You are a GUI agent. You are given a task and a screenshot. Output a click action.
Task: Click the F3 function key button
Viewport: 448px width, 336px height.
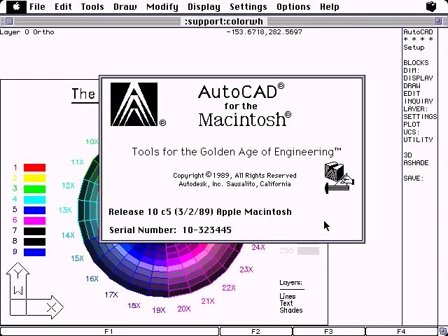point(329,331)
